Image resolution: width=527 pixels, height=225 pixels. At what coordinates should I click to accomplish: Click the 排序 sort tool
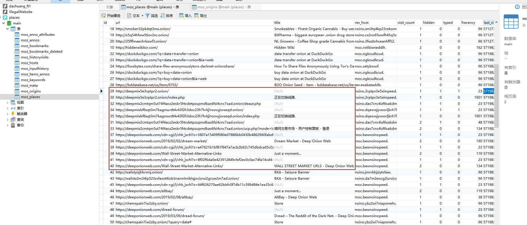click(x=166, y=16)
